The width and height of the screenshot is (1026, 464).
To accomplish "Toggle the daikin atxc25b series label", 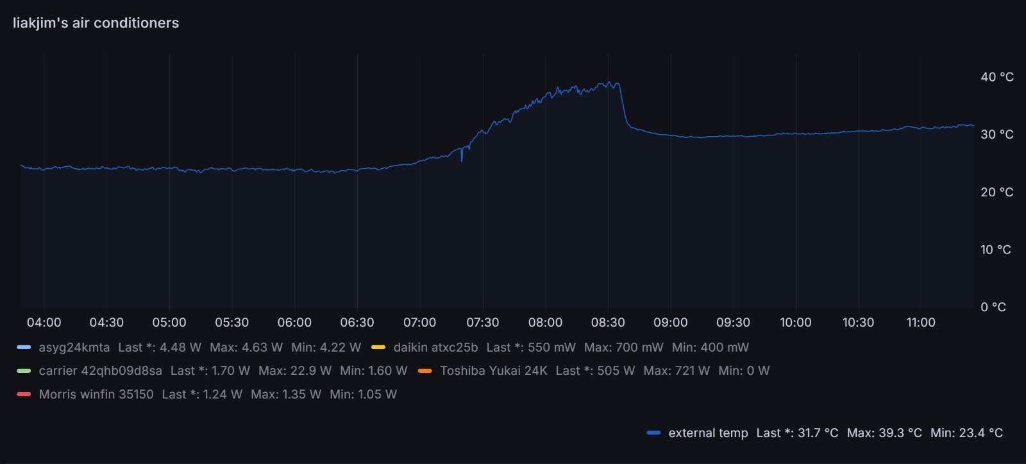I will (435, 347).
